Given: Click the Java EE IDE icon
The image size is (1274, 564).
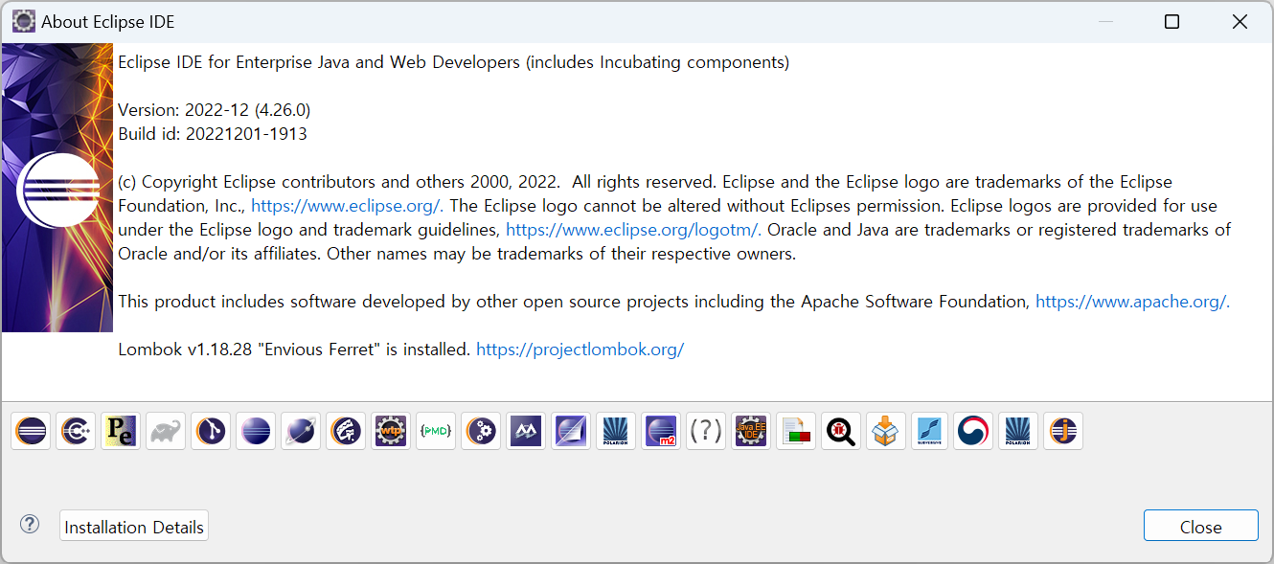Looking at the screenshot, I should (x=751, y=431).
